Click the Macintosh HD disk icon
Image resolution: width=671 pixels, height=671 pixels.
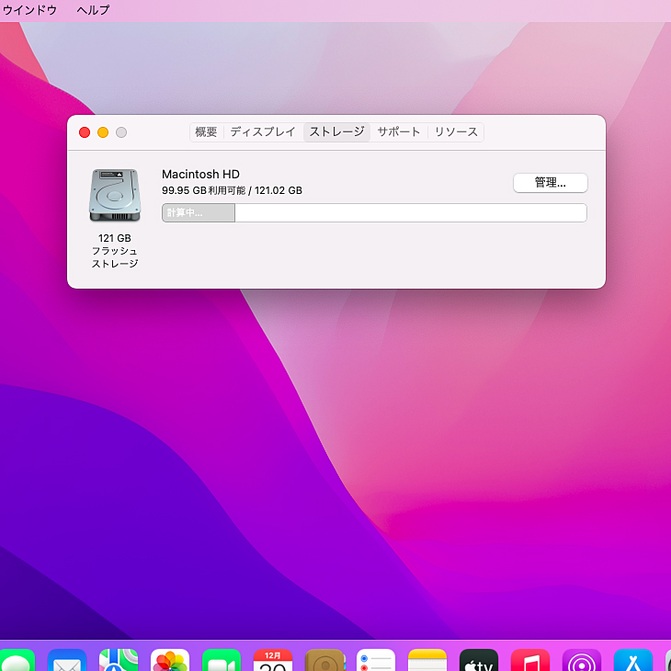pyautogui.click(x=115, y=195)
